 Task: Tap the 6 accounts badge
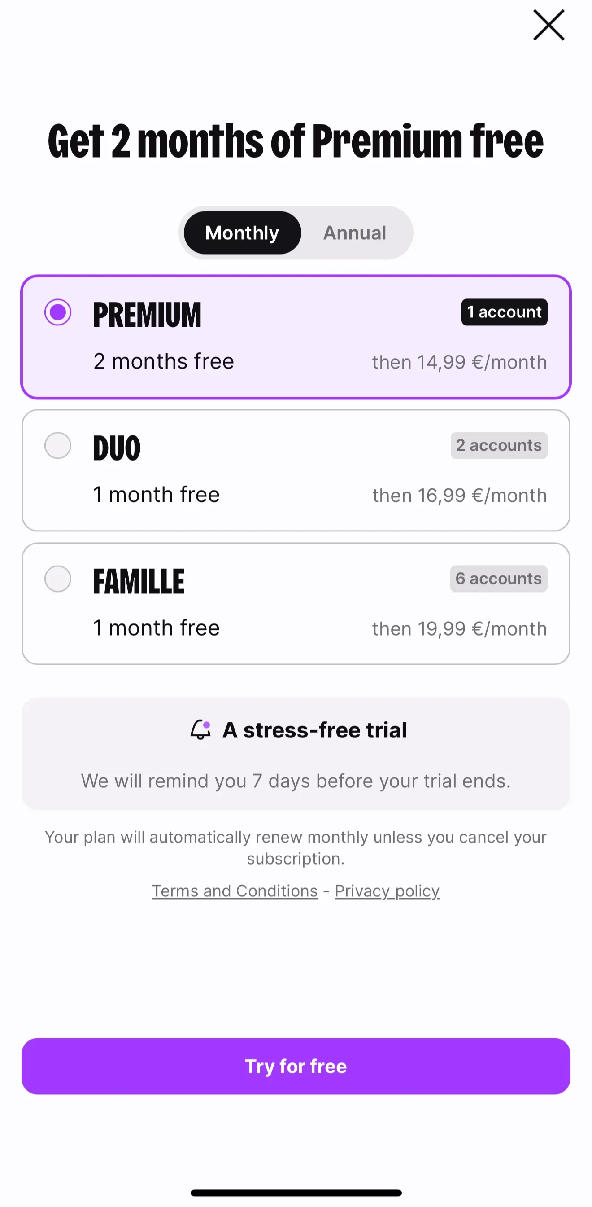(499, 579)
